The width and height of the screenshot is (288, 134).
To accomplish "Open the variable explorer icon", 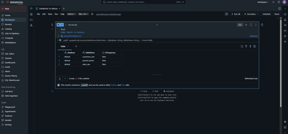I will [x=285, y=31].
